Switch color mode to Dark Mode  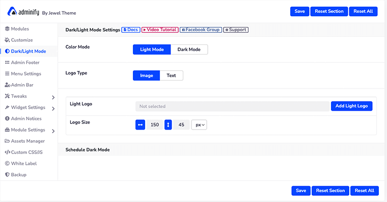coord(189,49)
